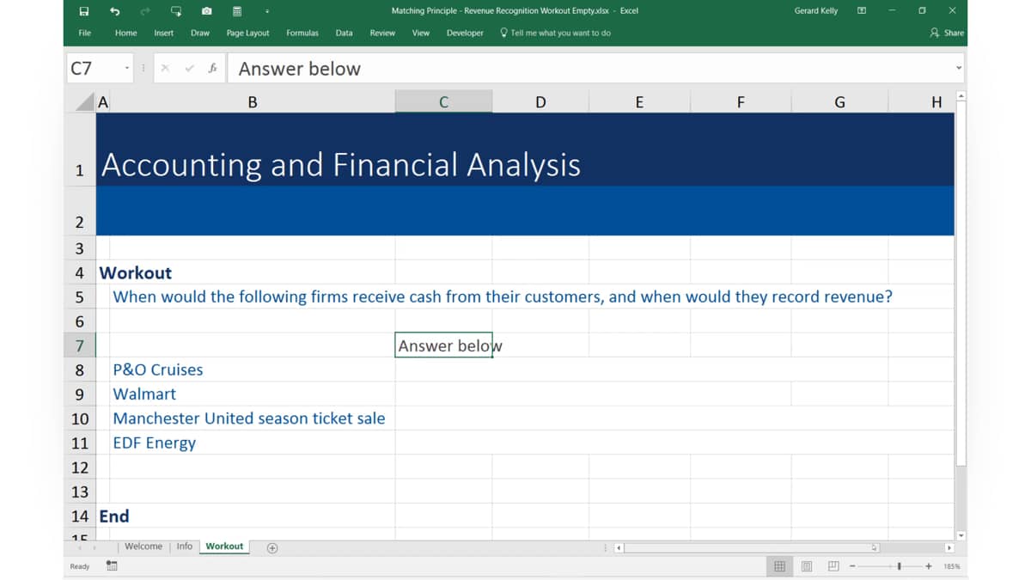Switch to Page Layout view icon
Viewport: 1031px width, 580px height.
(807, 566)
